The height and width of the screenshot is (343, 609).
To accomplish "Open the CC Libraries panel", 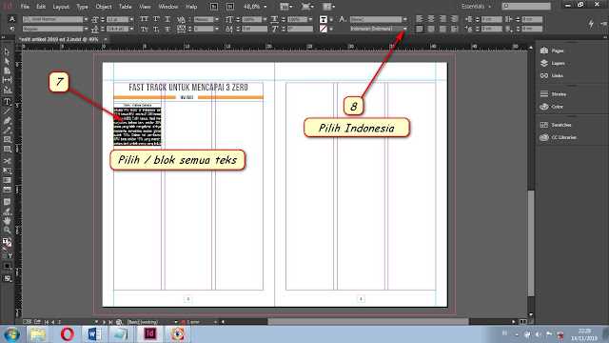I will pyautogui.click(x=559, y=137).
